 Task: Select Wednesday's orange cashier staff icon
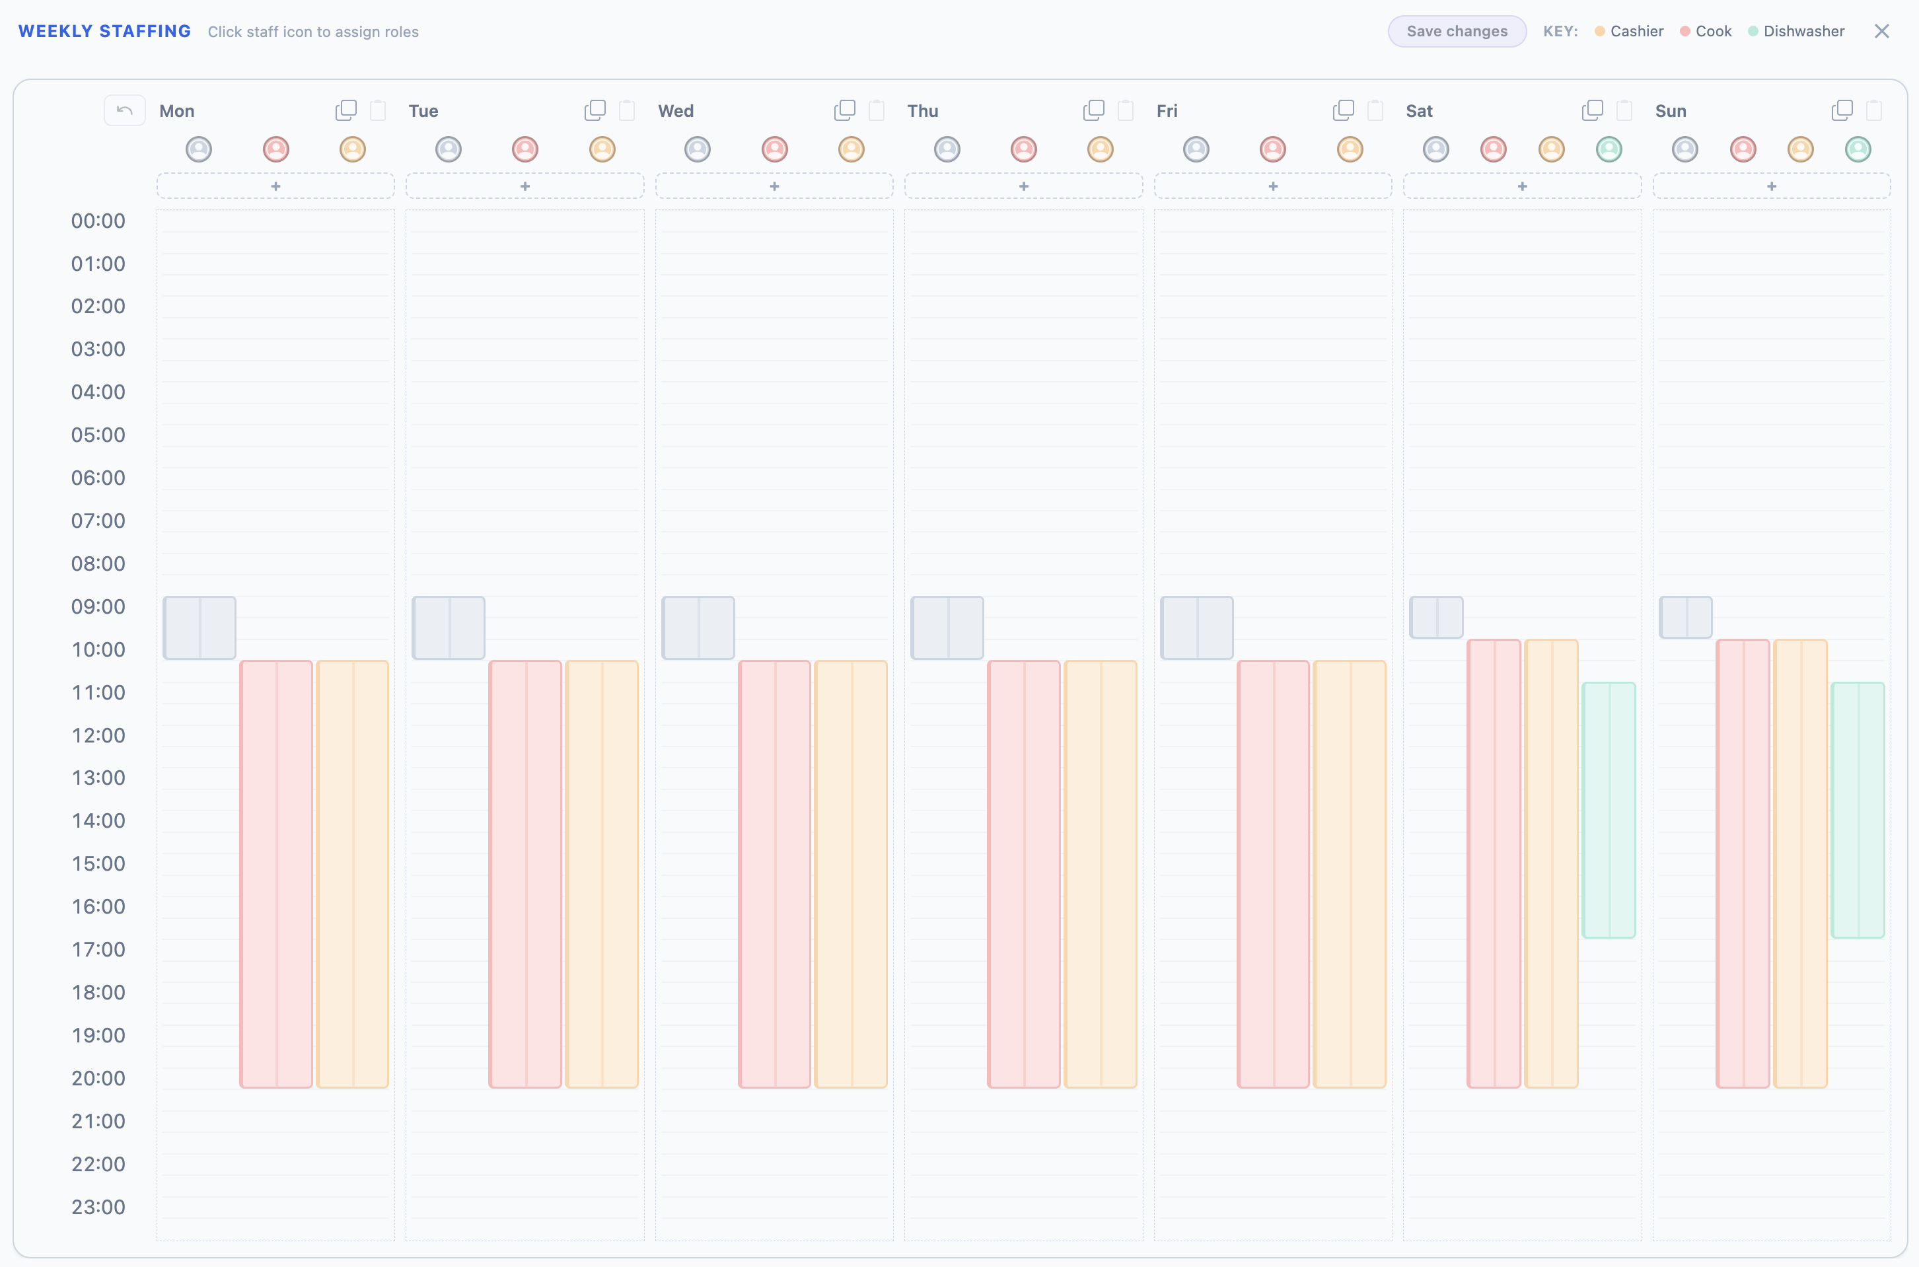click(x=851, y=149)
